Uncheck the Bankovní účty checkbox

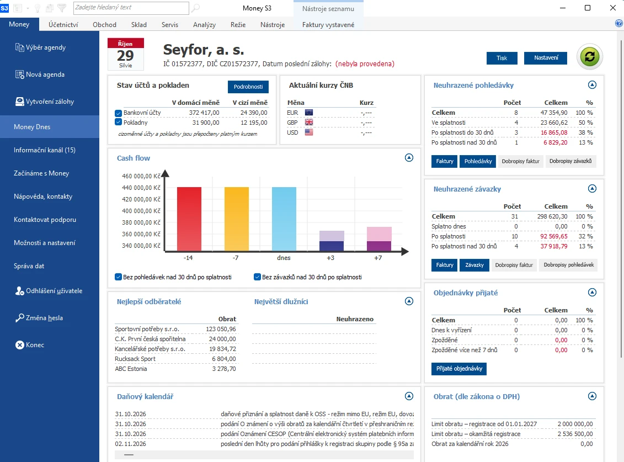point(118,113)
